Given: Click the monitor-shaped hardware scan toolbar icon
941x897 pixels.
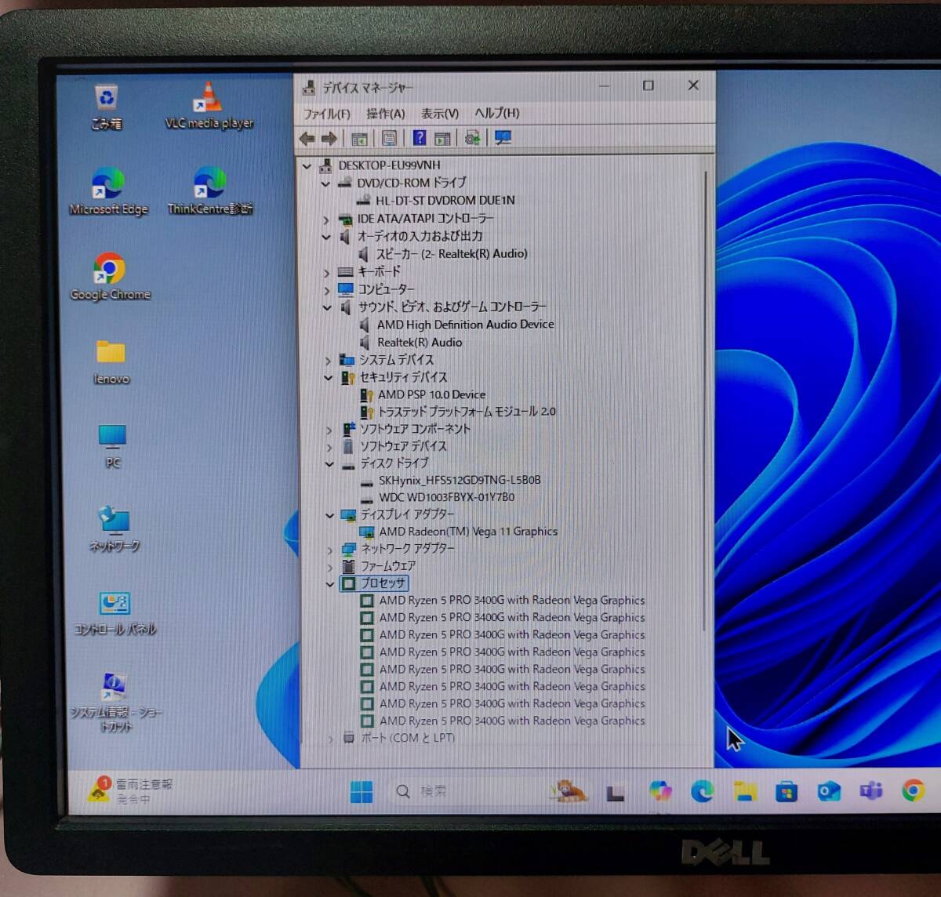Looking at the screenshot, I should (x=503, y=139).
